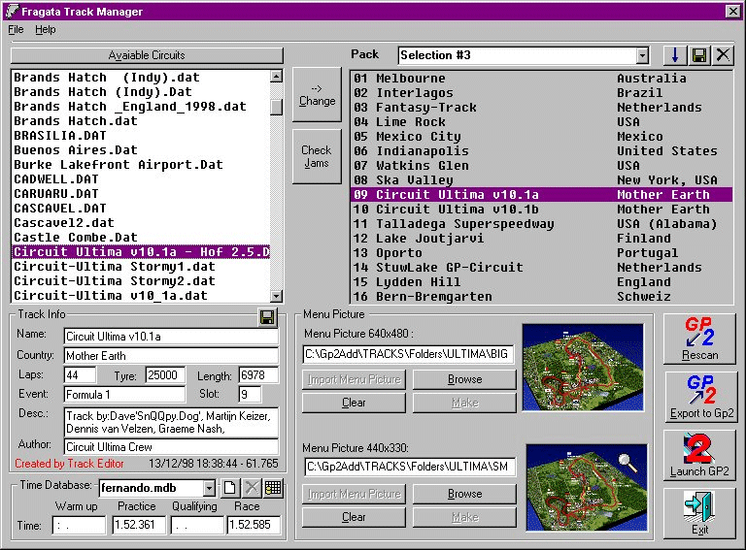Open the Time Database dropdown
This screenshot has height=550, width=746.
209,488
